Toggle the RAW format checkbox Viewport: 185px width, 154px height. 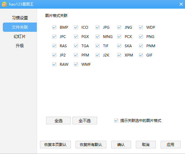[x=54, y=65]
